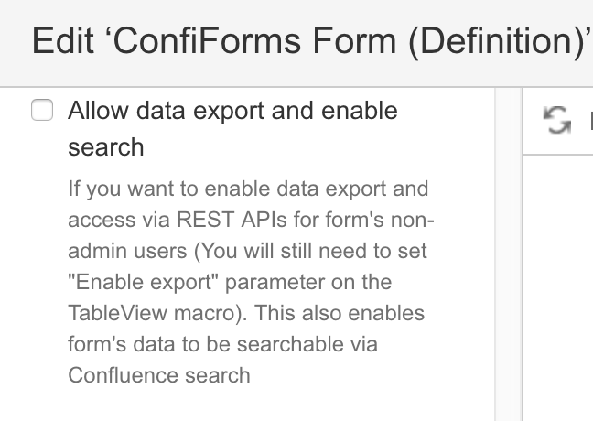The height and width of the screenshot is (421, 593).
Task: Click the 'Allow data export and enable' label text
Action: pos(232,111)
